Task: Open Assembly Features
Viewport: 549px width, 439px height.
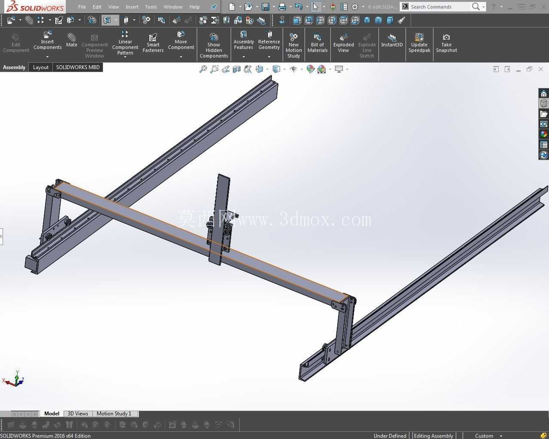Action: tap(244, 41)
